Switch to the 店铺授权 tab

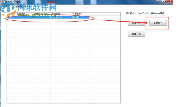[x=7, y=6]
